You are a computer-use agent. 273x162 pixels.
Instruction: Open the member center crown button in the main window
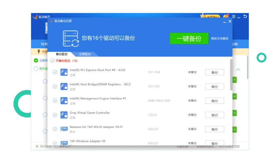[x=210, y=16]
